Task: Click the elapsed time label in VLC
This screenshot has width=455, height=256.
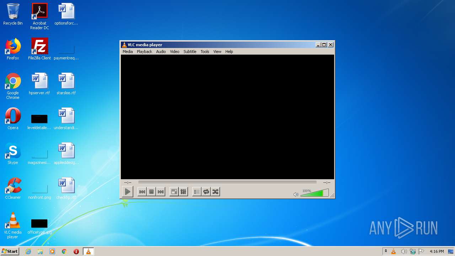Action: [128, 182]
